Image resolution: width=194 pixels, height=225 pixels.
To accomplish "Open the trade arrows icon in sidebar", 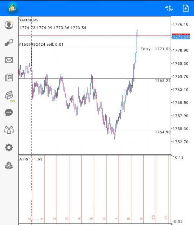I will pos(9,42).
